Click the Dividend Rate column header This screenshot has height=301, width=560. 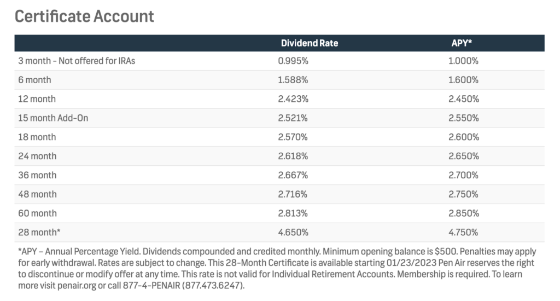(x=310, y=43)
